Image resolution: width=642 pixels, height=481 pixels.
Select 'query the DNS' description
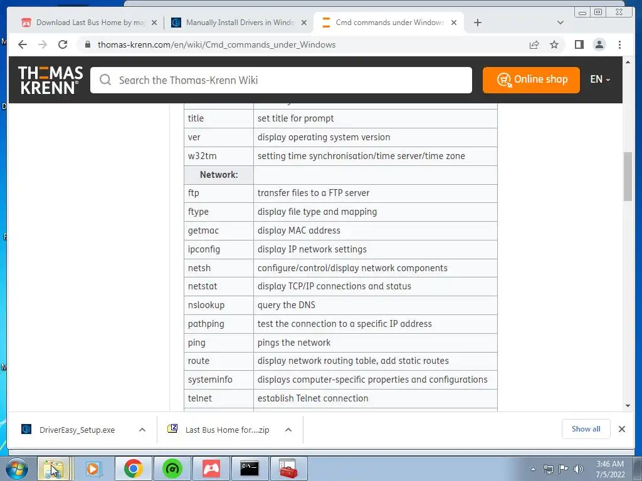point(286,305)
